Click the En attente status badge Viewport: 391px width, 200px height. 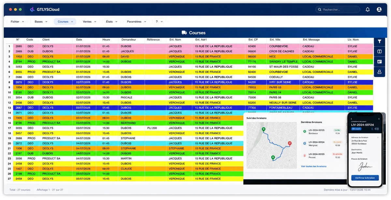point(337,154)
